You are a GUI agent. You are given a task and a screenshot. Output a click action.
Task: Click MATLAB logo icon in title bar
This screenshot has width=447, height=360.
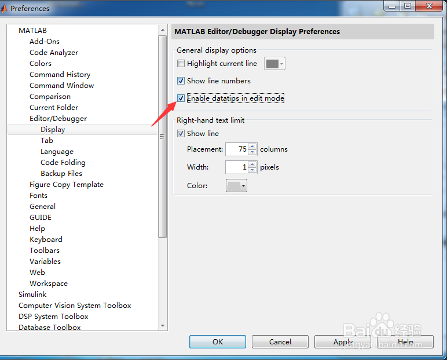[4, 9]
